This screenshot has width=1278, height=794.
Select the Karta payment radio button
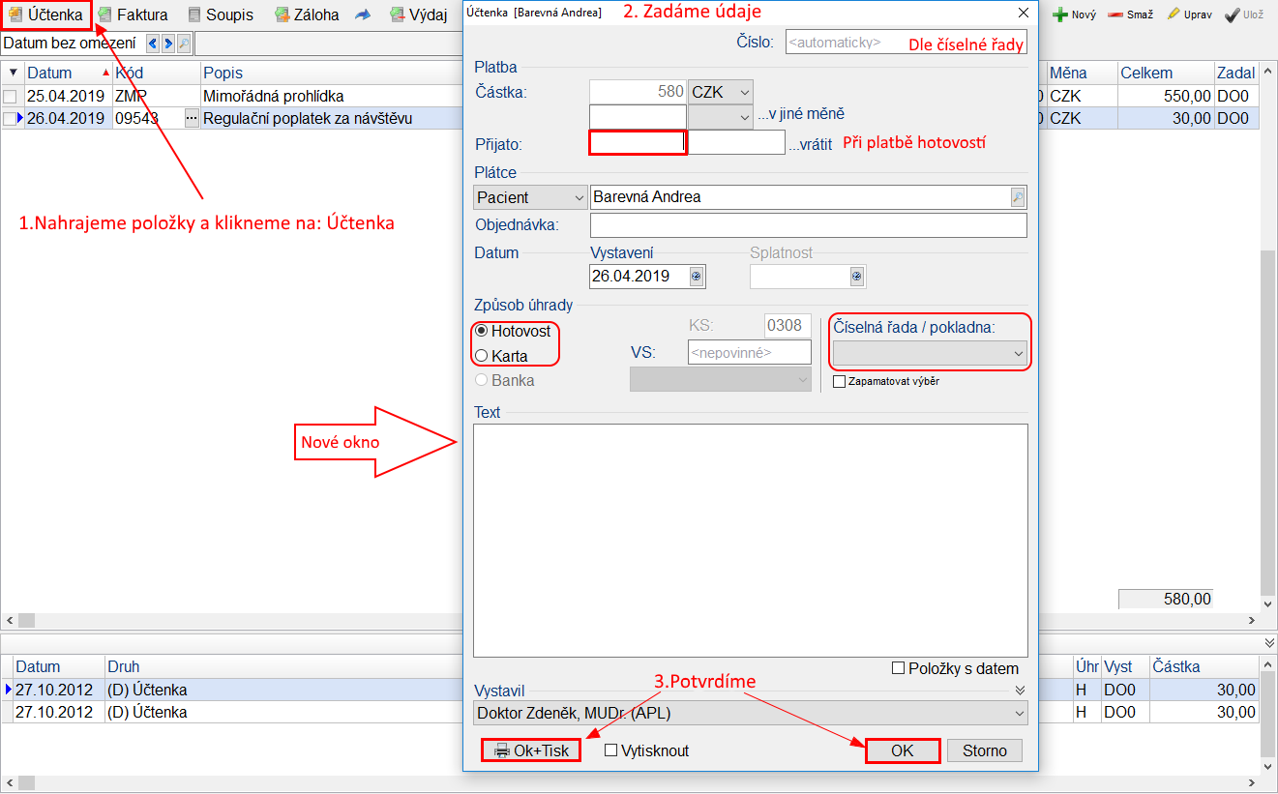[x=482, y=356]
